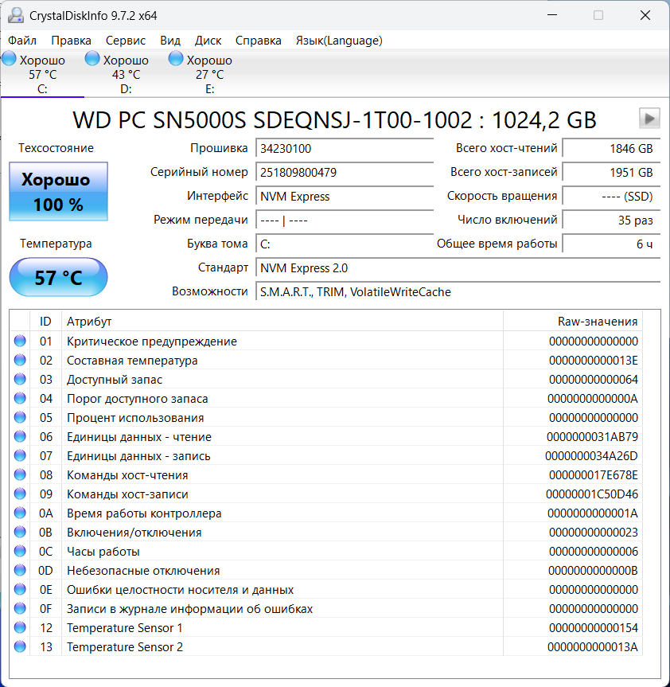
Task: Switch to the C: drive at 57 °C
Action: tap(42, 74)
